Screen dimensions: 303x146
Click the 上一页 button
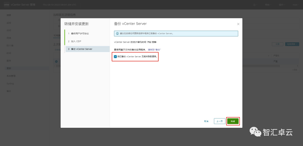coord(219,121)
